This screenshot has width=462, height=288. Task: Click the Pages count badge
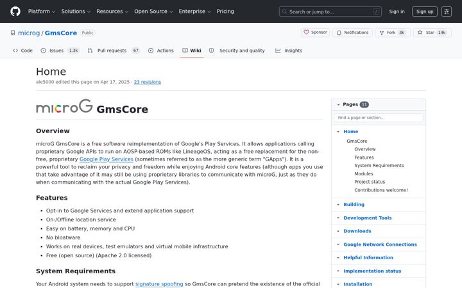pos(364,104)
